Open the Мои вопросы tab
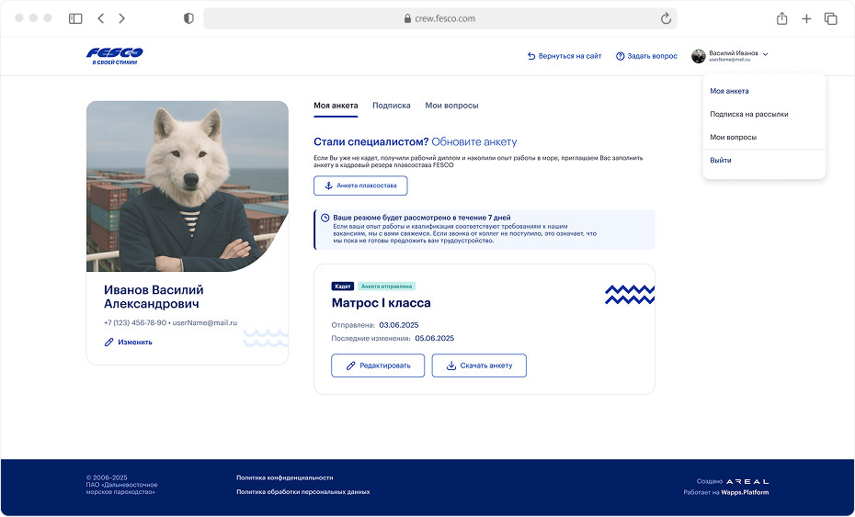Image resolution: width=855 pixels, height=517 pixels. (451, 106)
